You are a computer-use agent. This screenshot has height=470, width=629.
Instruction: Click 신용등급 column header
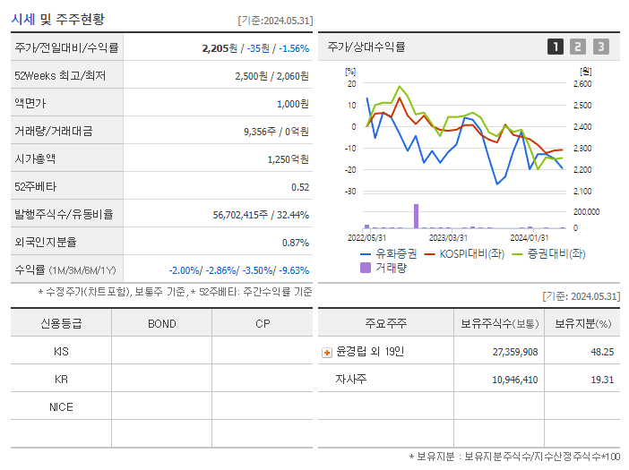61,323
